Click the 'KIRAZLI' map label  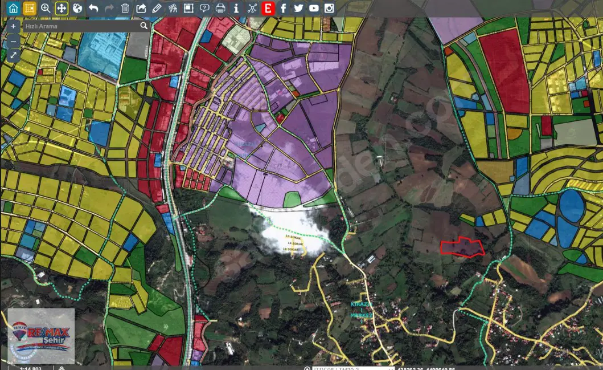click(361, 304)
